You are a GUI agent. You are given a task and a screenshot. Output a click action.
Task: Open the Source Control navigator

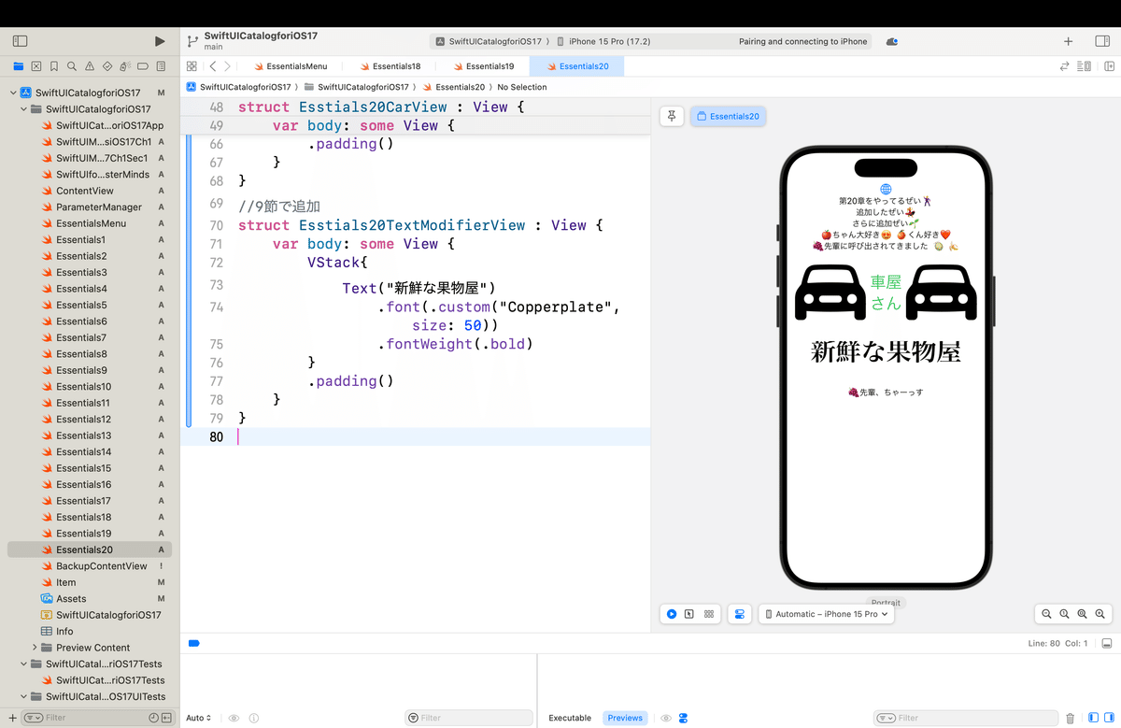click(x=36, y=66)
